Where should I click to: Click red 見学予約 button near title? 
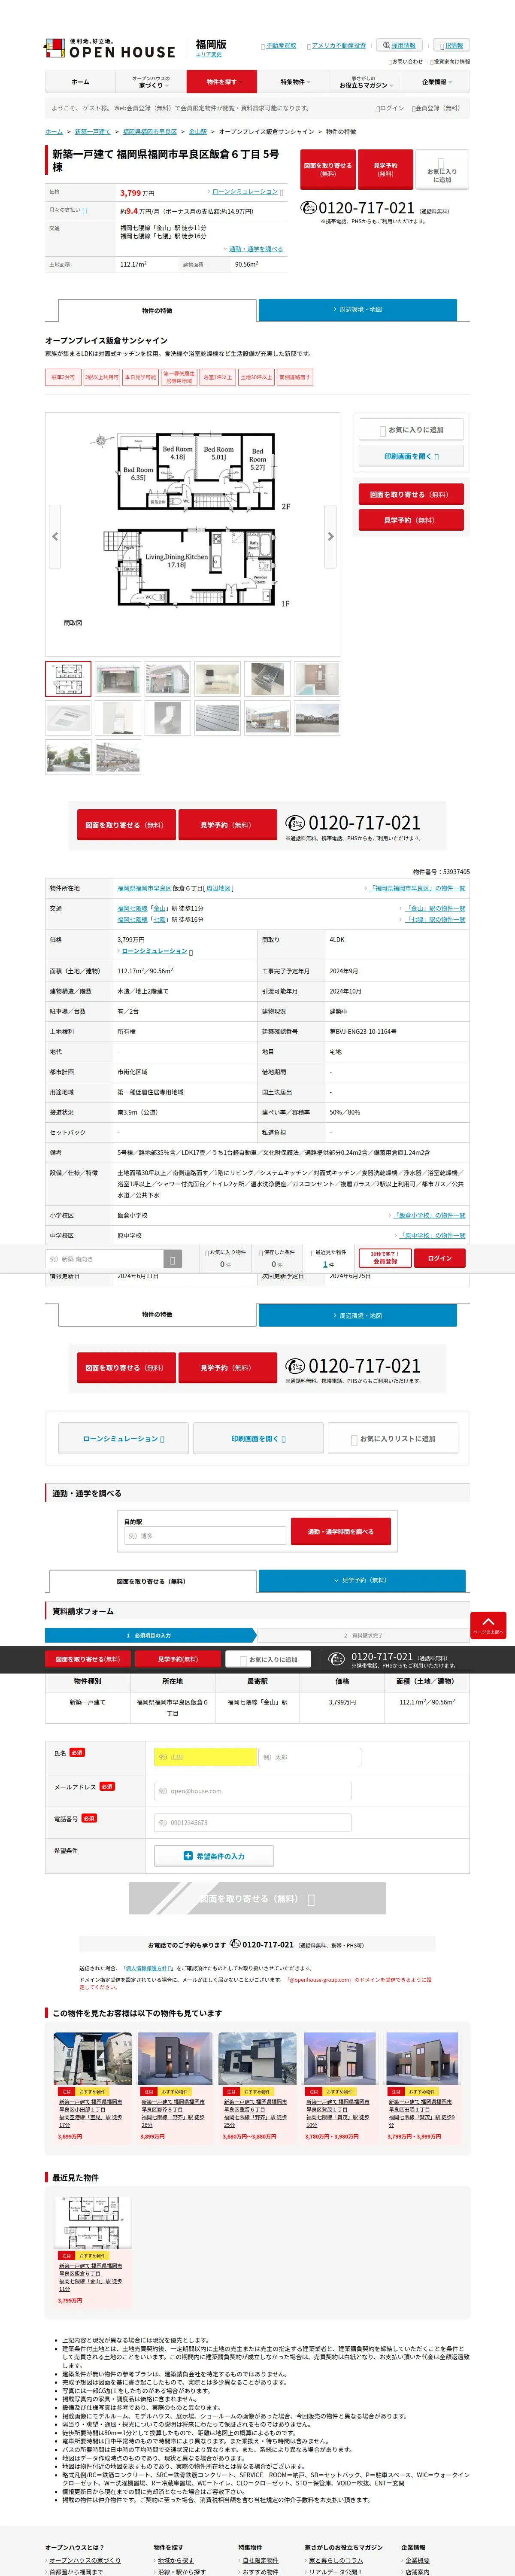point(385,170)
